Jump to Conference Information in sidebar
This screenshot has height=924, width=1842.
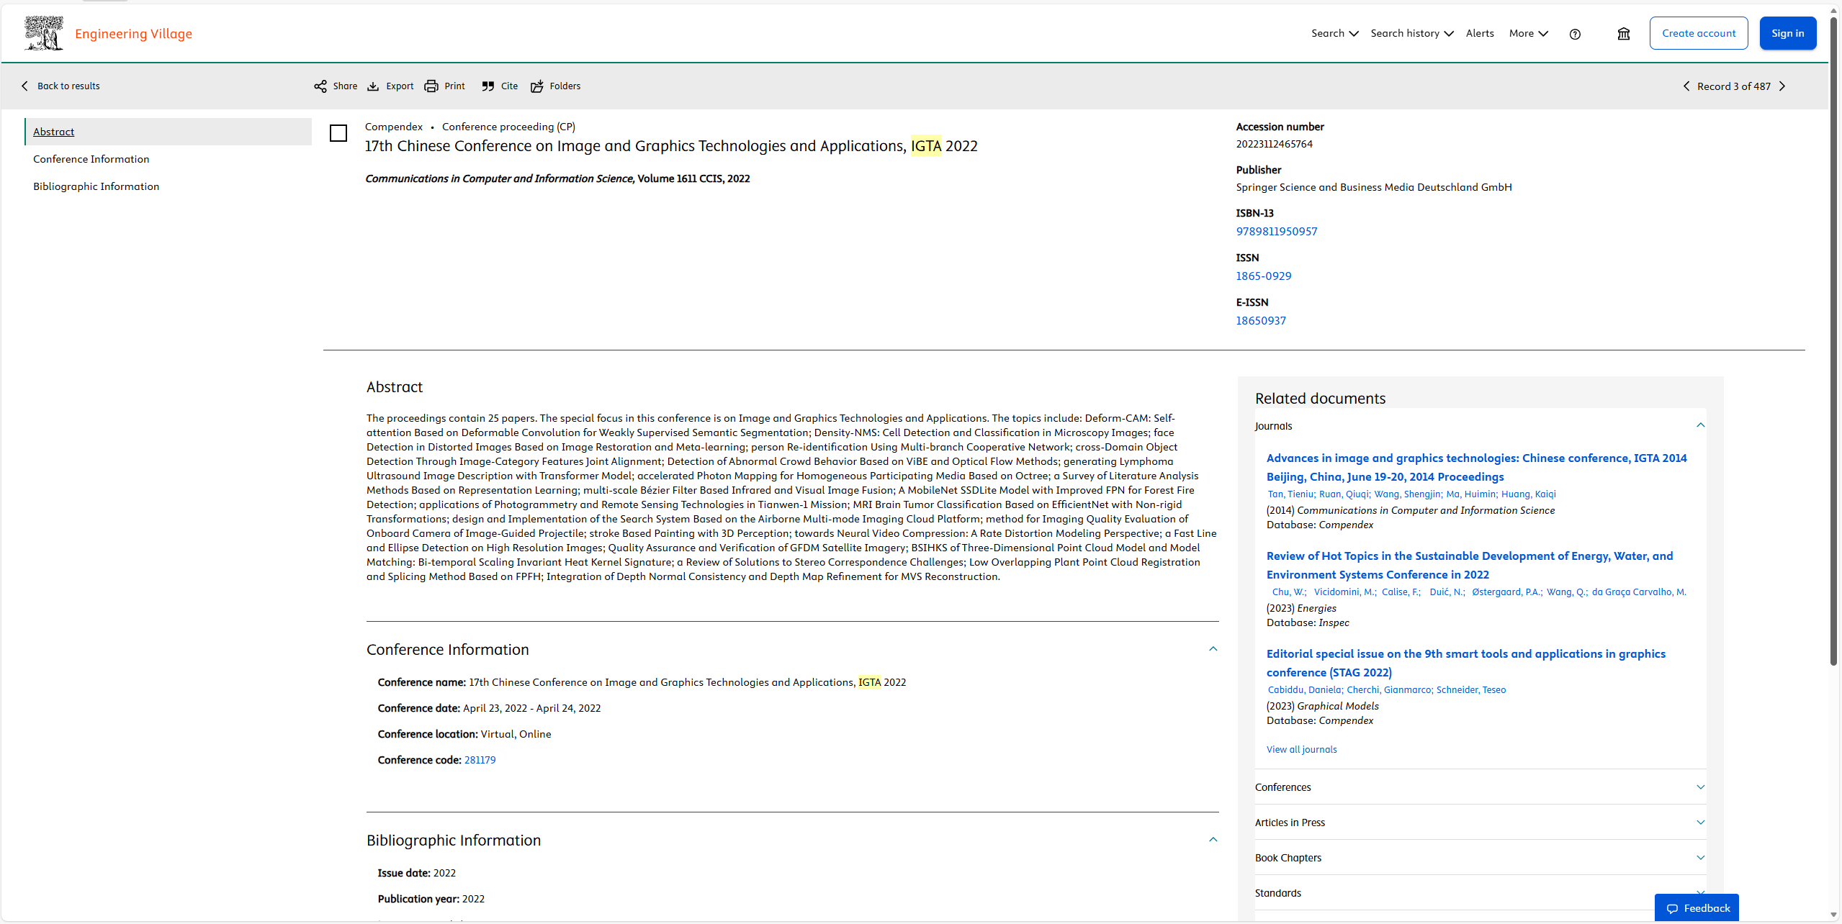click(x=91, y=159)
